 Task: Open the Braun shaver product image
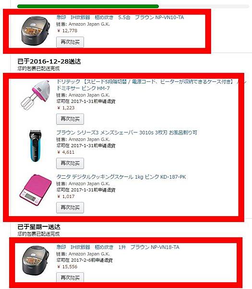pyautogui.click(x=36, y=146)
